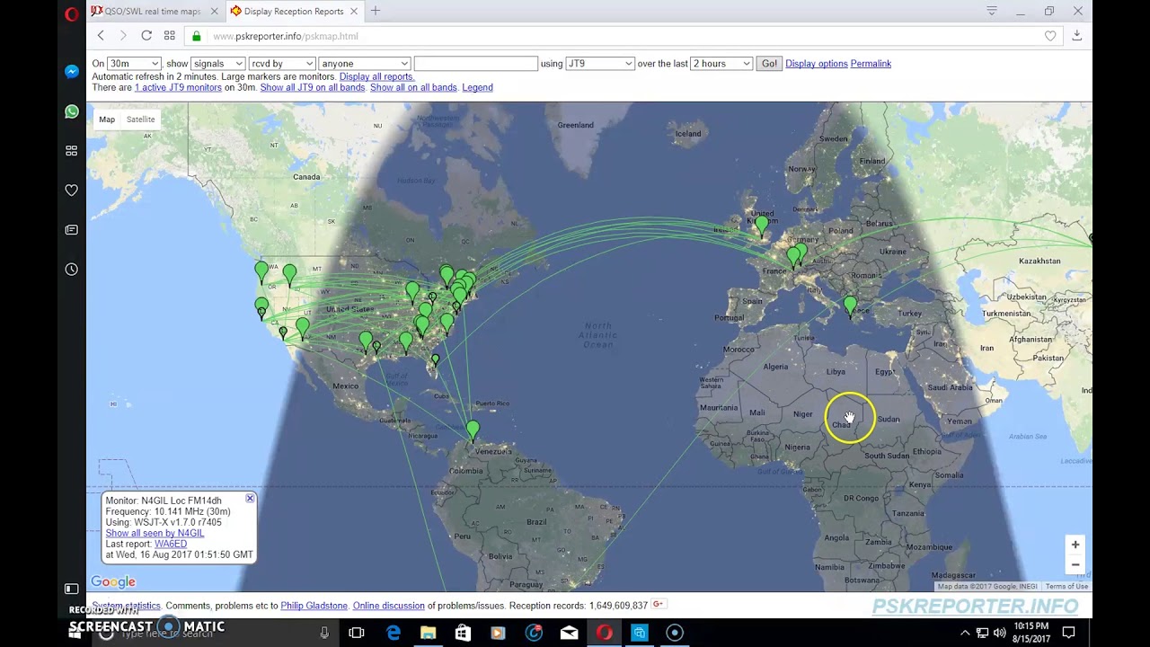This screenshot has height=647, width=1150.
Task: Switch to QSO/SWL real time maps tab
Action: [155, 11]
